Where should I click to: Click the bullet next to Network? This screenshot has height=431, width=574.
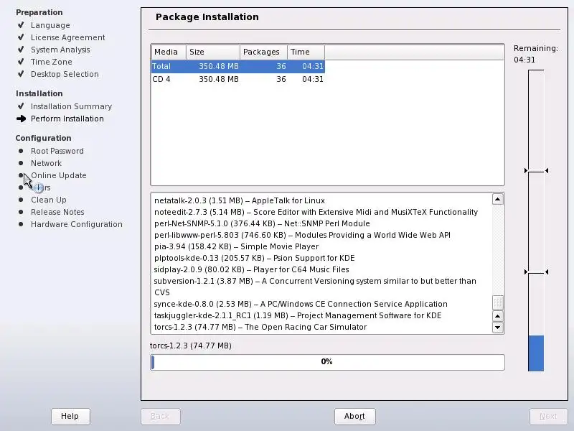coord(21,163)
